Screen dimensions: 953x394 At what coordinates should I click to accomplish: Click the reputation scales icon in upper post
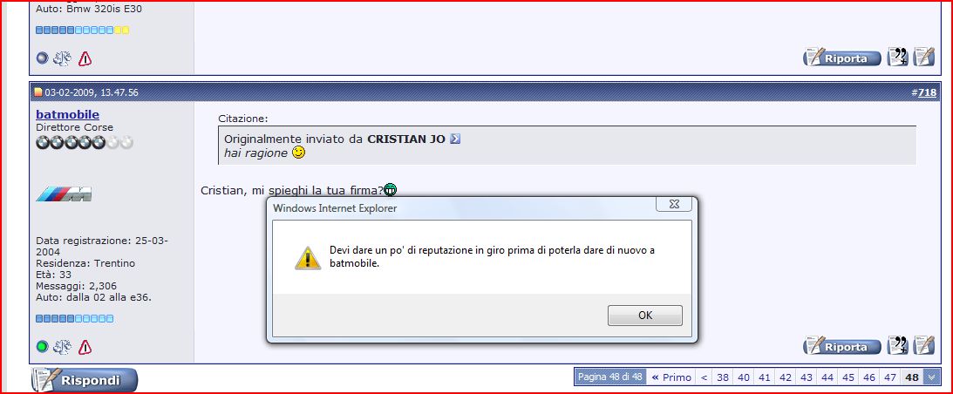62,58
